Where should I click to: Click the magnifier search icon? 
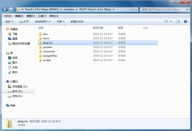tap(187, 9)
